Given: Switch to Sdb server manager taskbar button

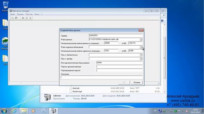Looking at the screenshot, I should 54,111.
